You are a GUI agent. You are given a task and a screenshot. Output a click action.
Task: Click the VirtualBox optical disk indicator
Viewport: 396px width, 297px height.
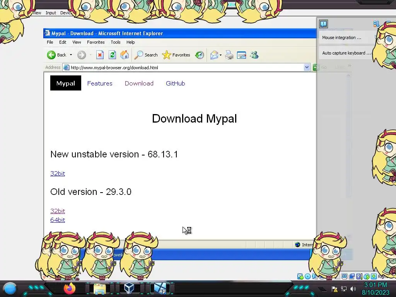(x=307, y=276)
